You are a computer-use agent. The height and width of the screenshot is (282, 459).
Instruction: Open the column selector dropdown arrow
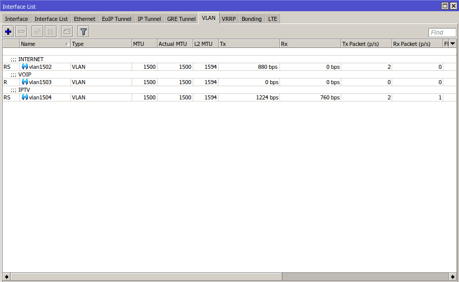click(452, 44)
